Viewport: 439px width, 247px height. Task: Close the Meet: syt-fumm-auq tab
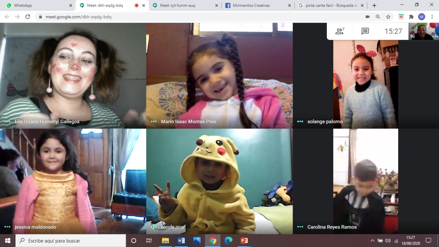[216, 5]
